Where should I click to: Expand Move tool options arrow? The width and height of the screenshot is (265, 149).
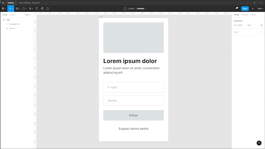click(13, 9)
